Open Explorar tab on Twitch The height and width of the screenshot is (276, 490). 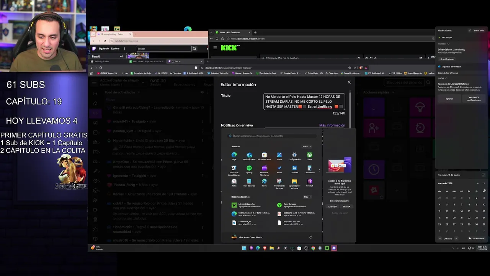(x=115, y=49)
